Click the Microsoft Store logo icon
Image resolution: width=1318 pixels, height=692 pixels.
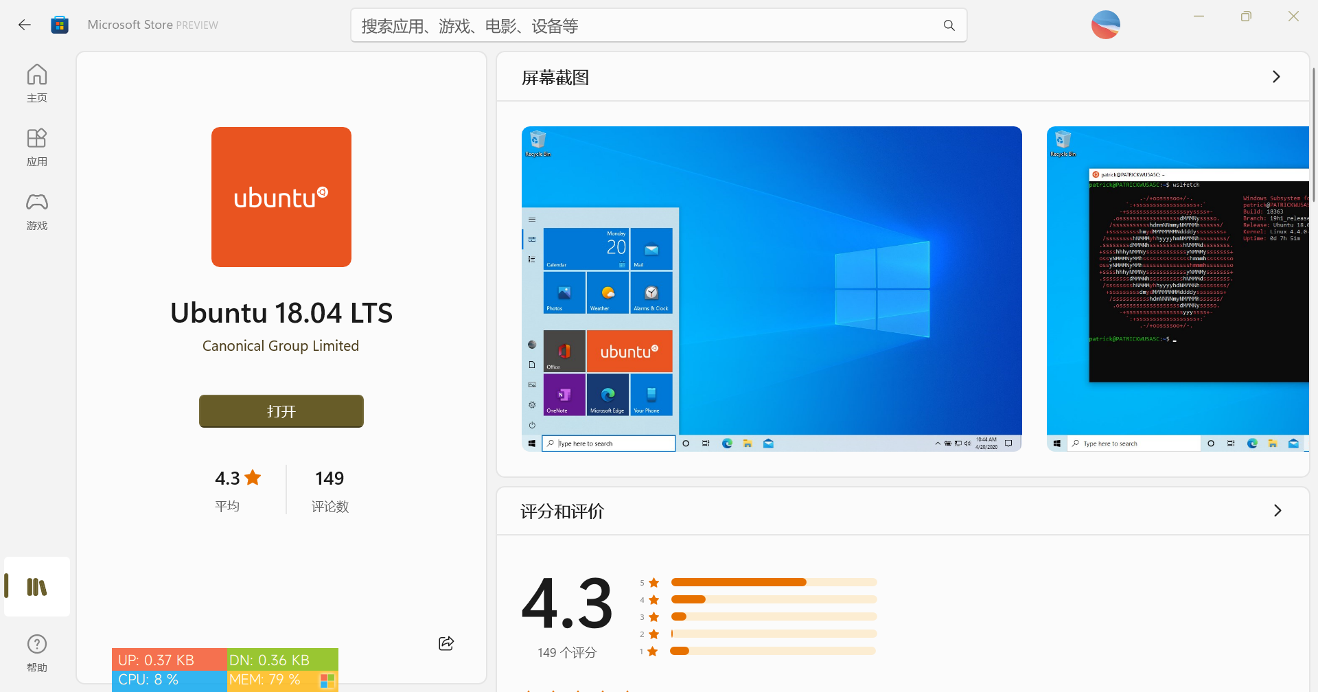(60, 25)
